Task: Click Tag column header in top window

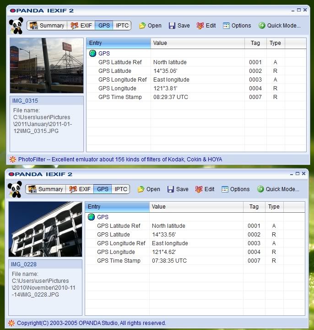Action: click(255, 43)
